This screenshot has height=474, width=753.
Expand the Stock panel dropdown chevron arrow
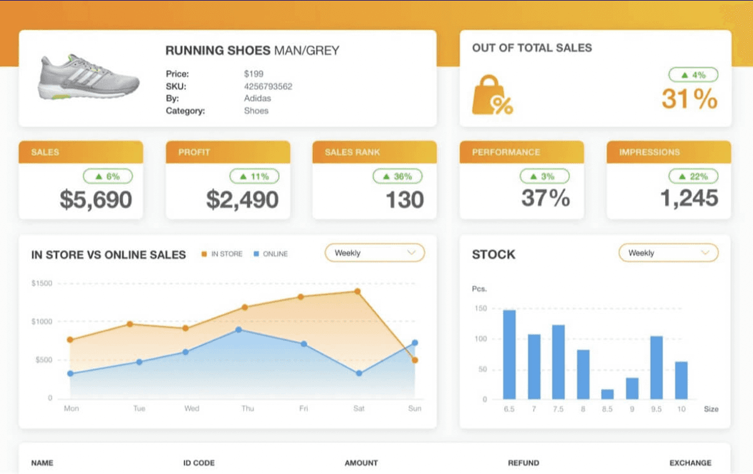point(705,253)
